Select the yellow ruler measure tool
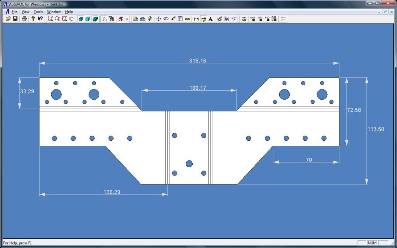This screenshot has width=397, height=248. point(187,19)
